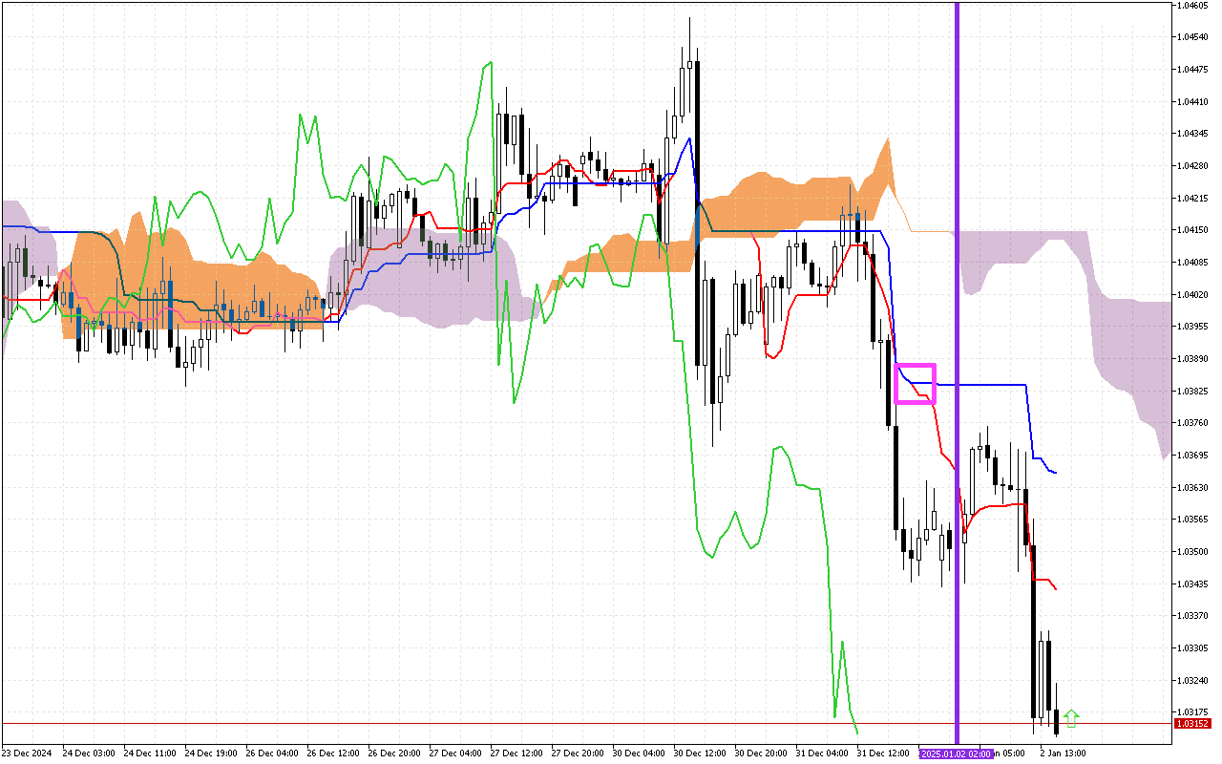Click the 1.03305 price axis label

point(1192,648)
